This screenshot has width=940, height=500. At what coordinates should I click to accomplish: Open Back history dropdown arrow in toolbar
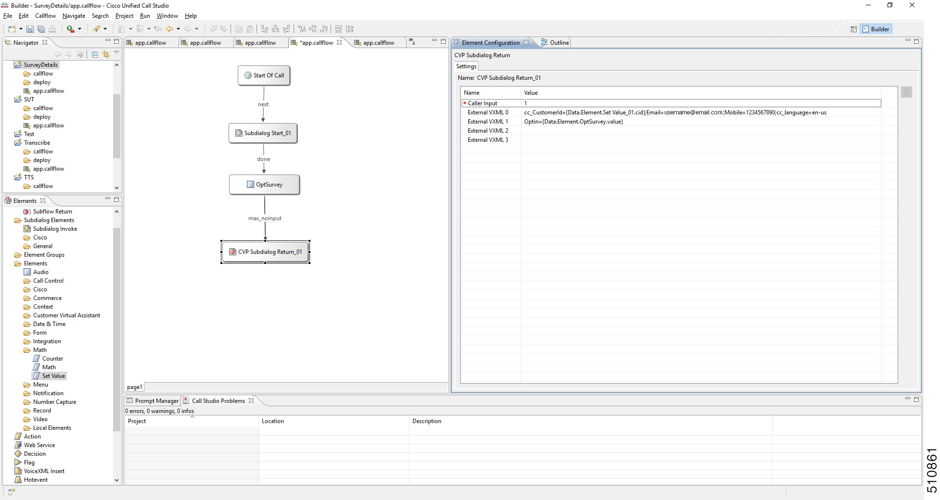pyautogui.click(x=178, y=29)
